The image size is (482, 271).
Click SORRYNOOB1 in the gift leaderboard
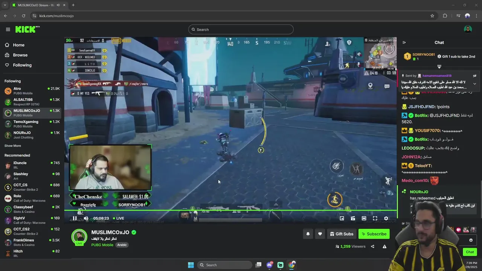coord(424,55)
